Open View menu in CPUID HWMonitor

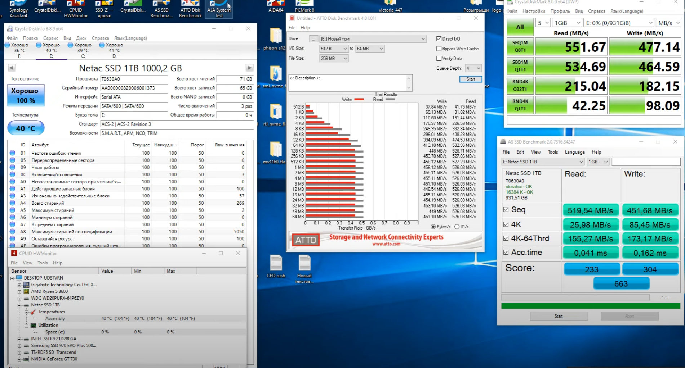[27, 263]
